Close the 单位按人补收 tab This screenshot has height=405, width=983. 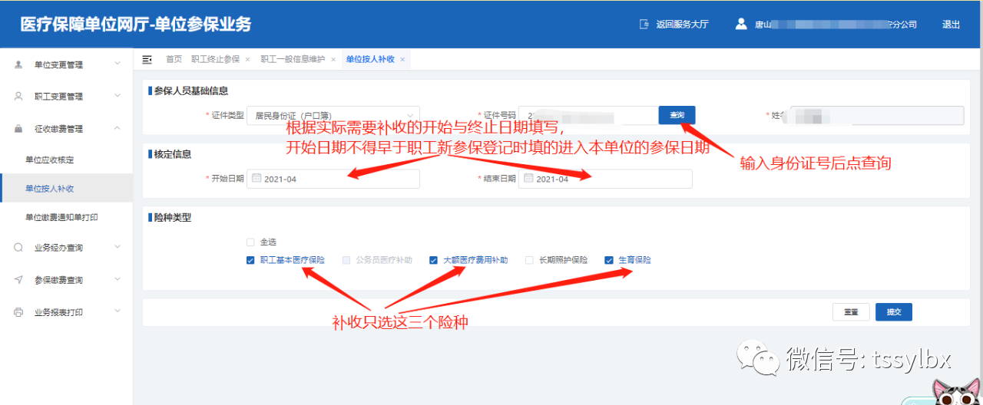click(402, 60)
